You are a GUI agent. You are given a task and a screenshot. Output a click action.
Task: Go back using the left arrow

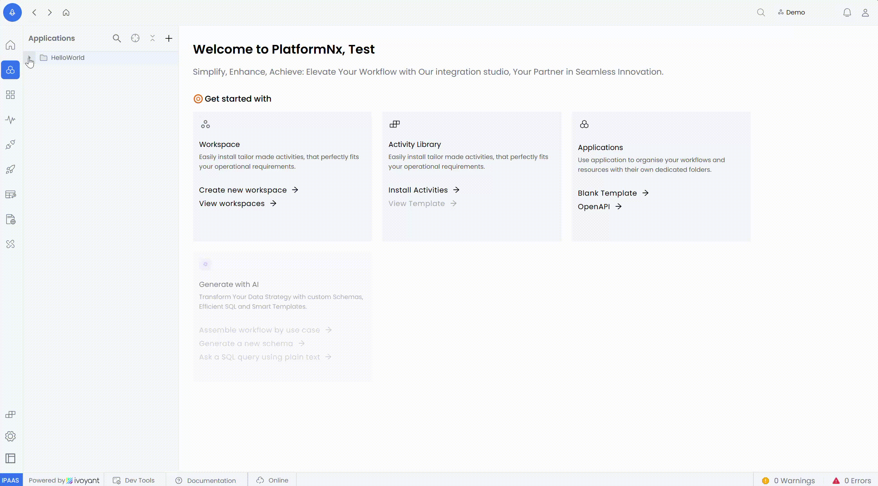point(34,12)
